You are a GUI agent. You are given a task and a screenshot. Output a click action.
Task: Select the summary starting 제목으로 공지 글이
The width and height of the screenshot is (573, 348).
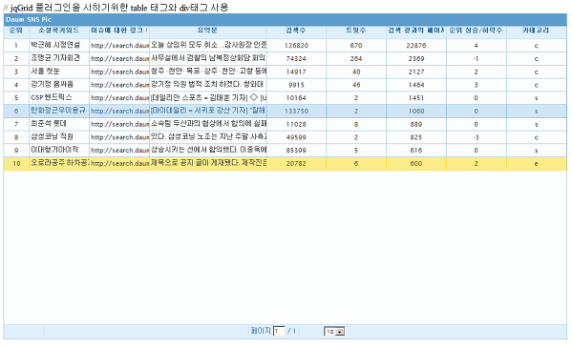click(x=208, y=163)
